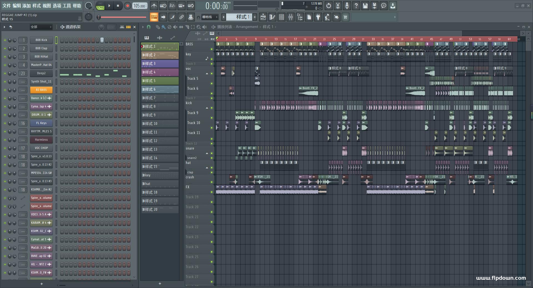Add a new pattern below pattern list
The height and width of the screenshot is (288, 533).
click(160, 284)
